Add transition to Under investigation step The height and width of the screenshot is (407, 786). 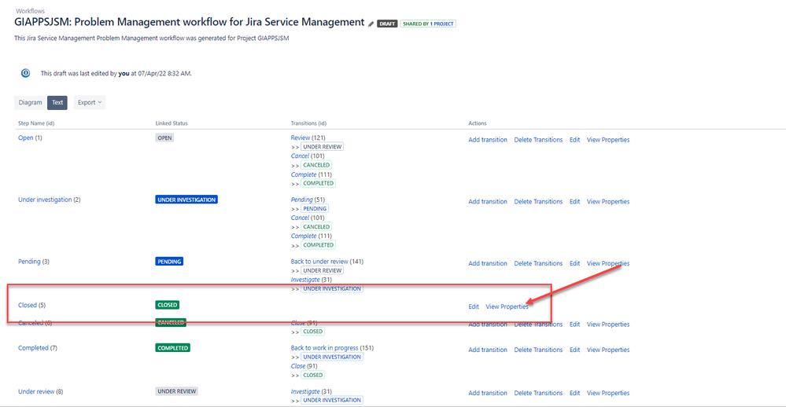pyautogui.click(x=488, y=202)
